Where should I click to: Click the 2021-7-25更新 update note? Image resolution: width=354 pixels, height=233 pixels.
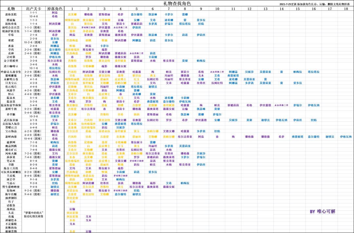314,4
